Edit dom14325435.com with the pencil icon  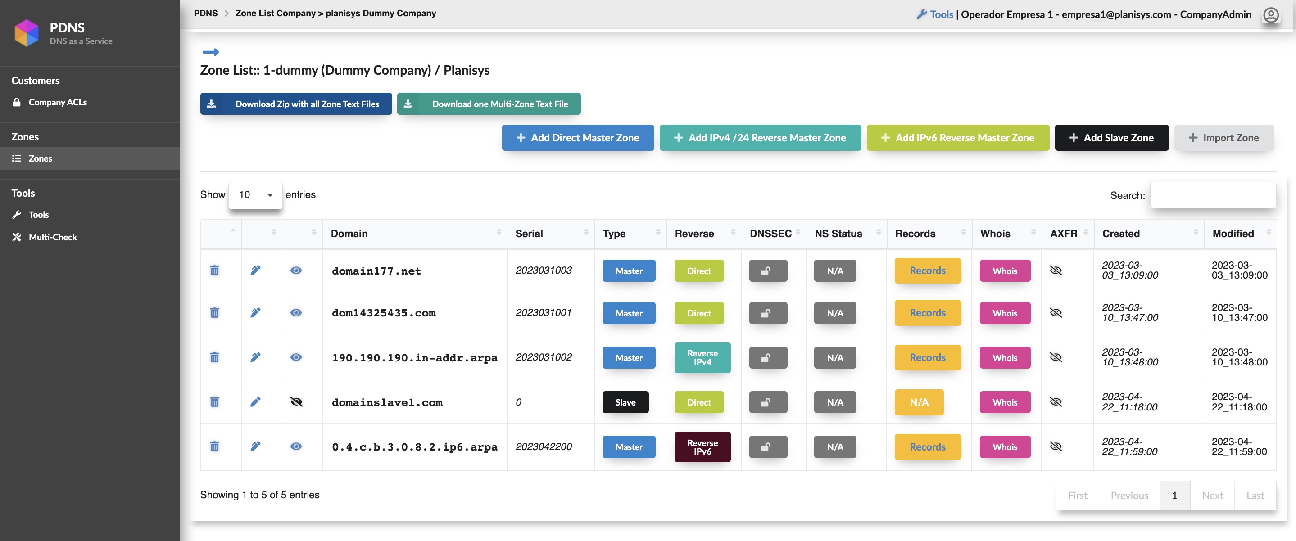pyautogui.click(x=256, y=313)
